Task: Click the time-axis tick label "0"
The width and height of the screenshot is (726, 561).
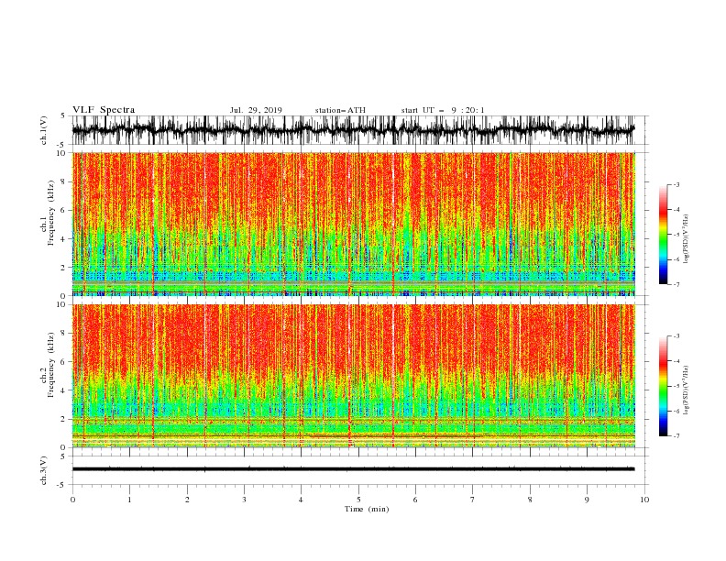Action: 72,500
